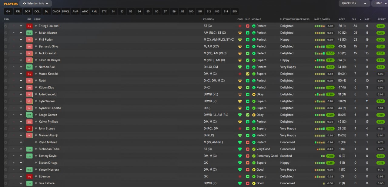Toggle picked checkmark for Stefan Ortega
Image resolution: width=388 pixels, height=187 pixels.
[6, 163]
